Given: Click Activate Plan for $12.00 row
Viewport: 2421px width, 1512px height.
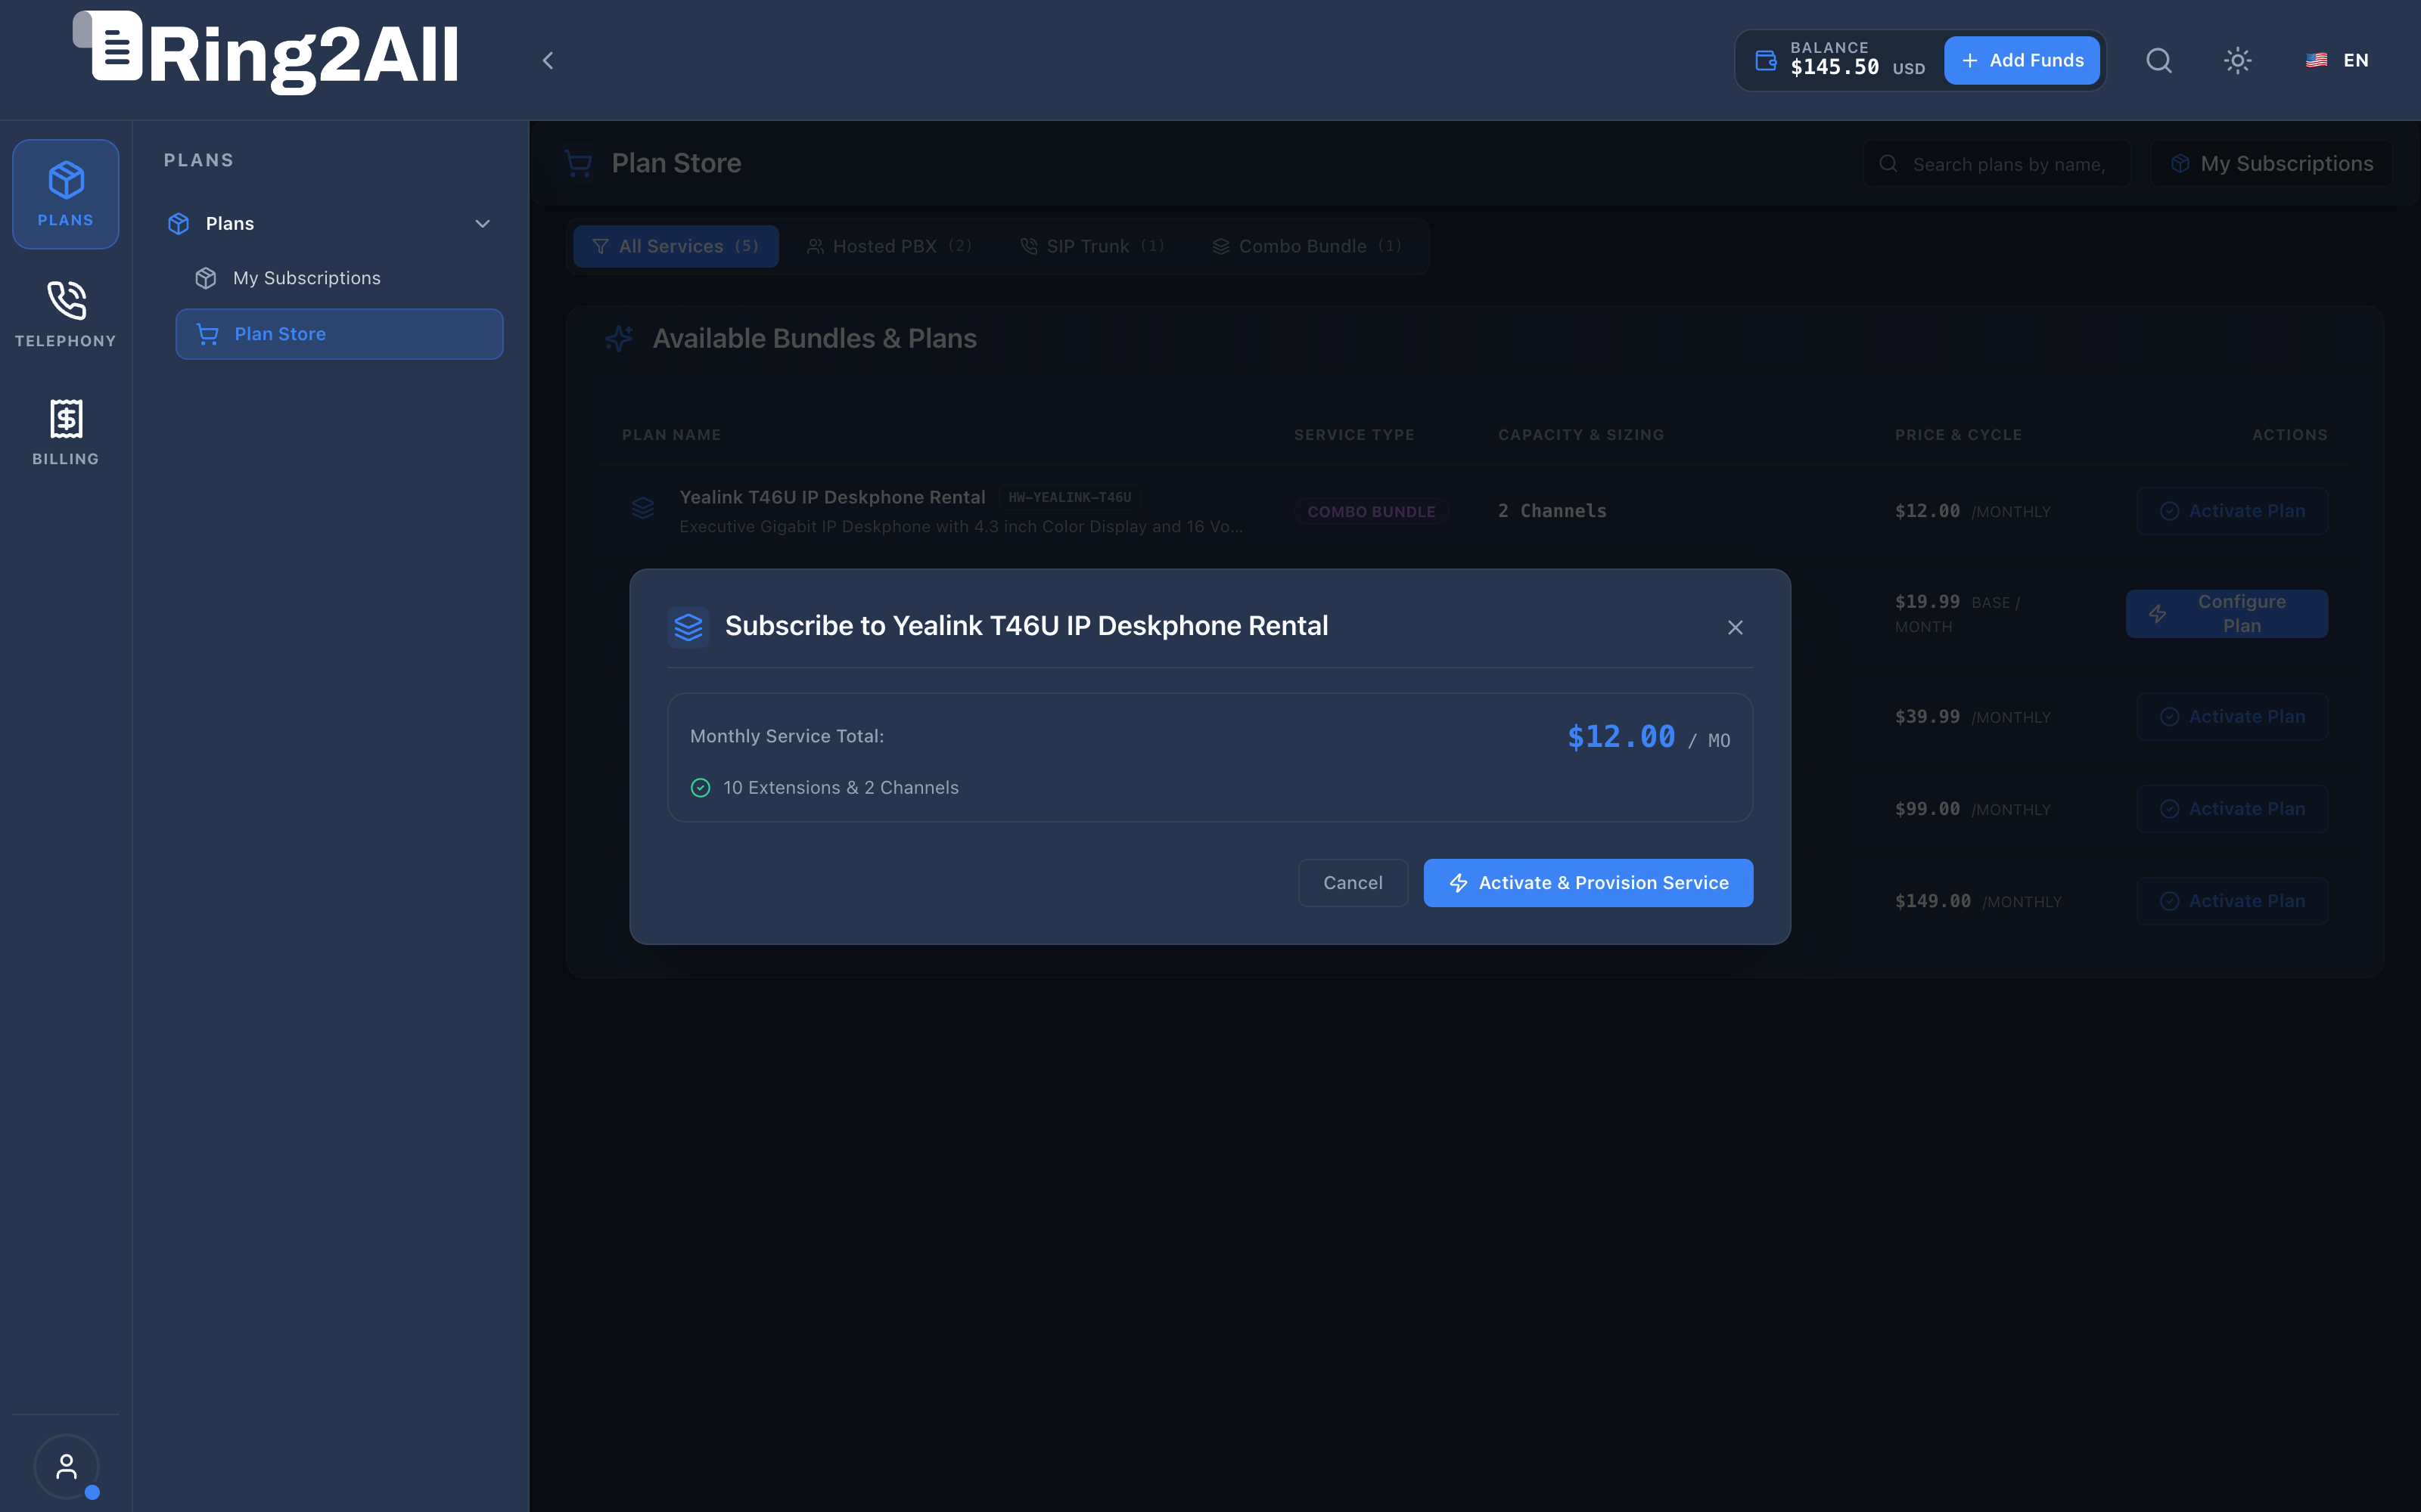Looking at the screenshot, I should click(x=2232, y=511).
